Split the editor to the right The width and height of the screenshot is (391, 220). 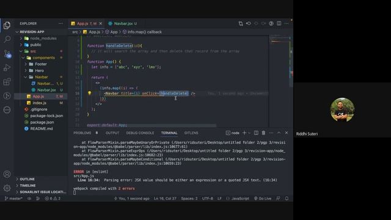(x=279, y=23)
